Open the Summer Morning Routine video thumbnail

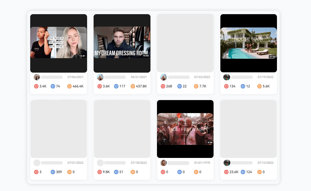[59, 43]
